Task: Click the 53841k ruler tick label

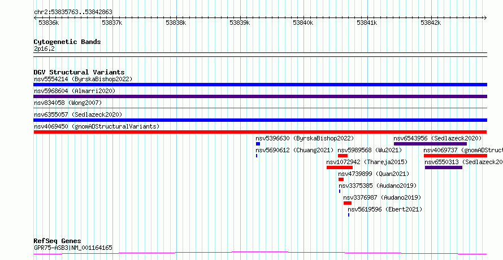Action: coord(367,23)
